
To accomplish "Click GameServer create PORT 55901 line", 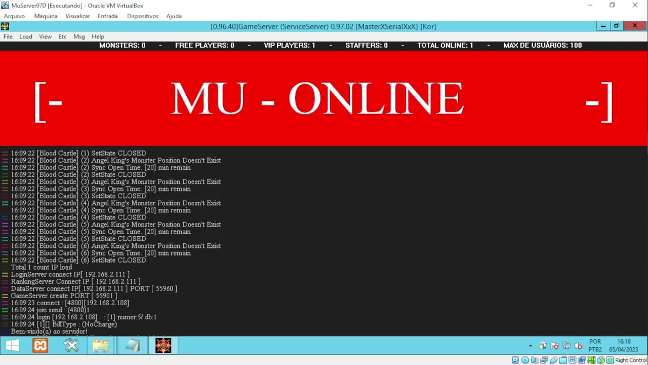I will tap(64, 296).
